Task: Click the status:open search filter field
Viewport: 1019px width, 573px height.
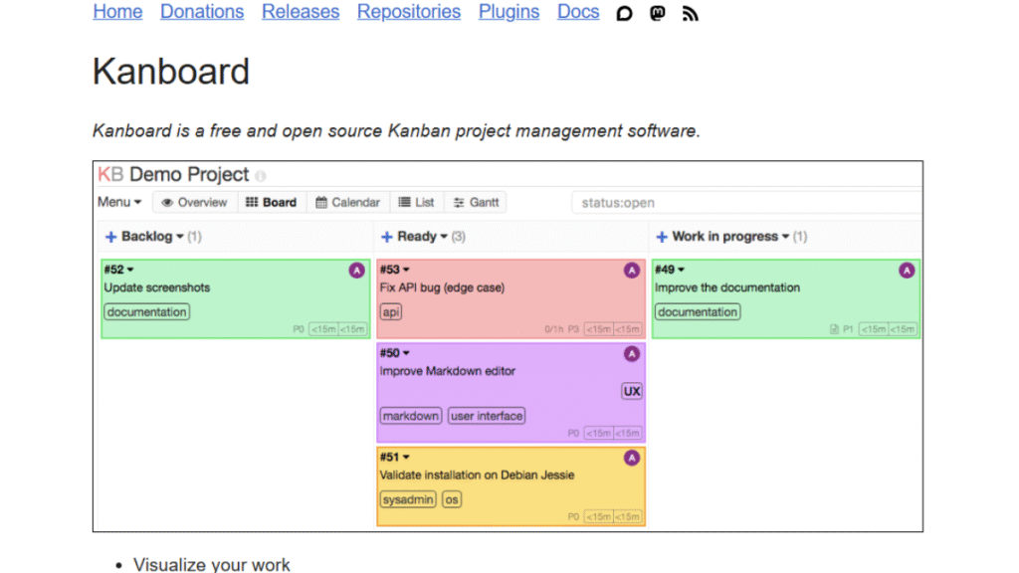Action: click(746, 203)
